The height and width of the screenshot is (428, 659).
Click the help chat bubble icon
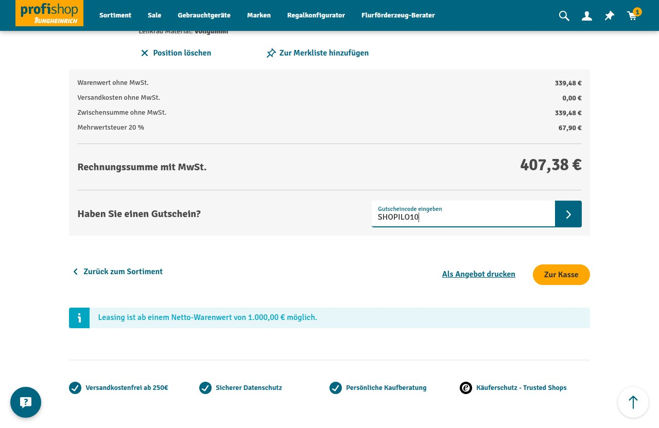(26, 402)
